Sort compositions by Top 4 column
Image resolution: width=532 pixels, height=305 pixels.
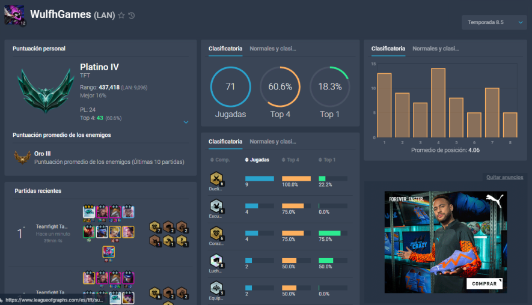tap(290, 160)
